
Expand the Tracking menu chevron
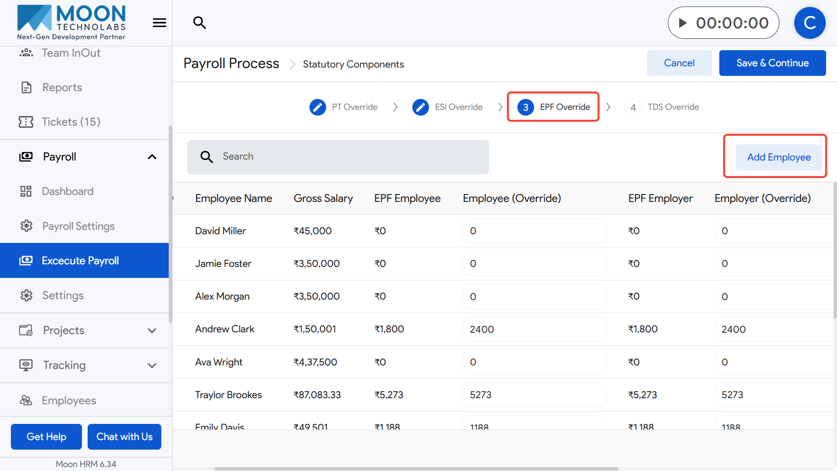[x=152, y=365]
